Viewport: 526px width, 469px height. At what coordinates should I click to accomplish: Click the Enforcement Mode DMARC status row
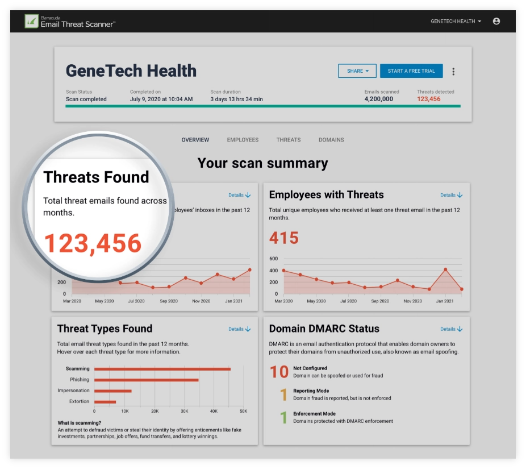[x=336, y=417]
